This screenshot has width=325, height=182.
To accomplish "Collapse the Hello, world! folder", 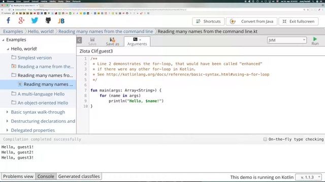I will pyautogui.click(x=8, y=49).
